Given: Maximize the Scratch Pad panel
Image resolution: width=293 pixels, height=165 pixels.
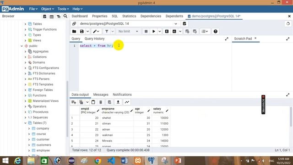Looking at the screenshot, I should 288,38.
